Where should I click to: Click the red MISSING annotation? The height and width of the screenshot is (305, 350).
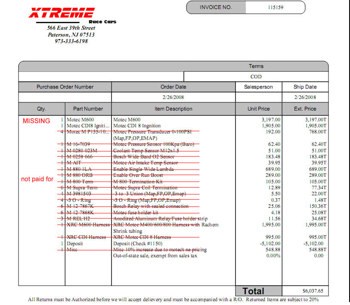[36, 121]
